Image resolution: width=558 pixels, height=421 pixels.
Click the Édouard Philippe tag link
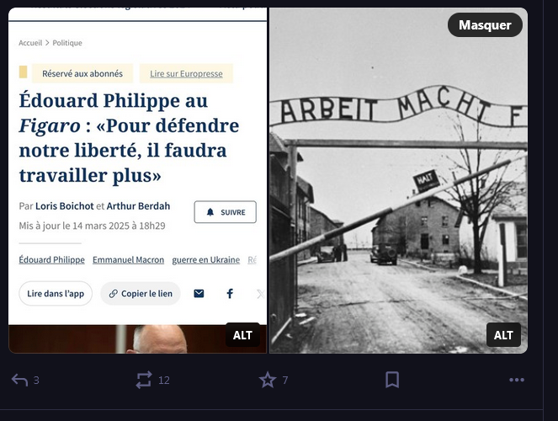[52, 260]
